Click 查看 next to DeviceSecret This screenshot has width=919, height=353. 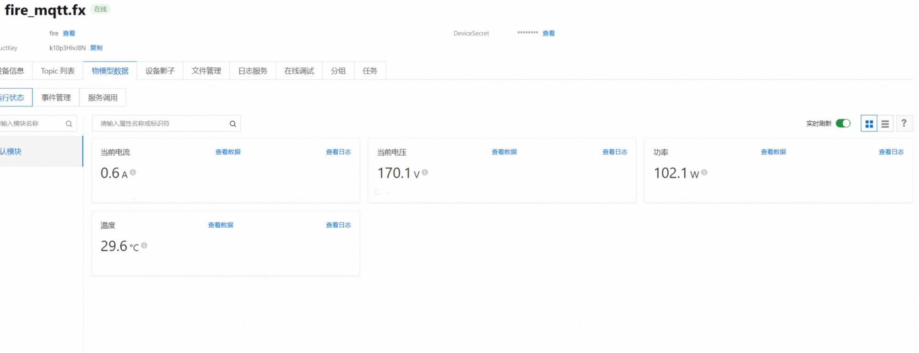(x=549, y=34)
